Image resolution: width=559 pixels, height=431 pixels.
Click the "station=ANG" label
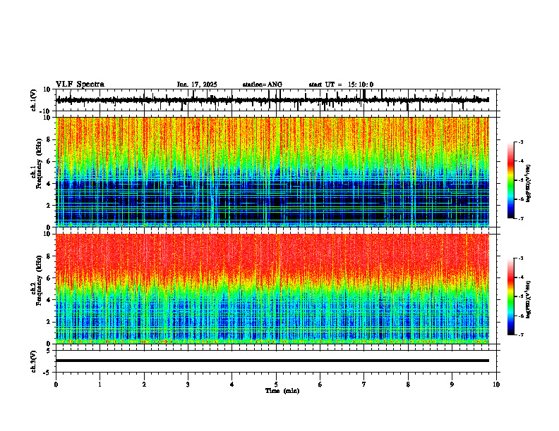(263, 85)
